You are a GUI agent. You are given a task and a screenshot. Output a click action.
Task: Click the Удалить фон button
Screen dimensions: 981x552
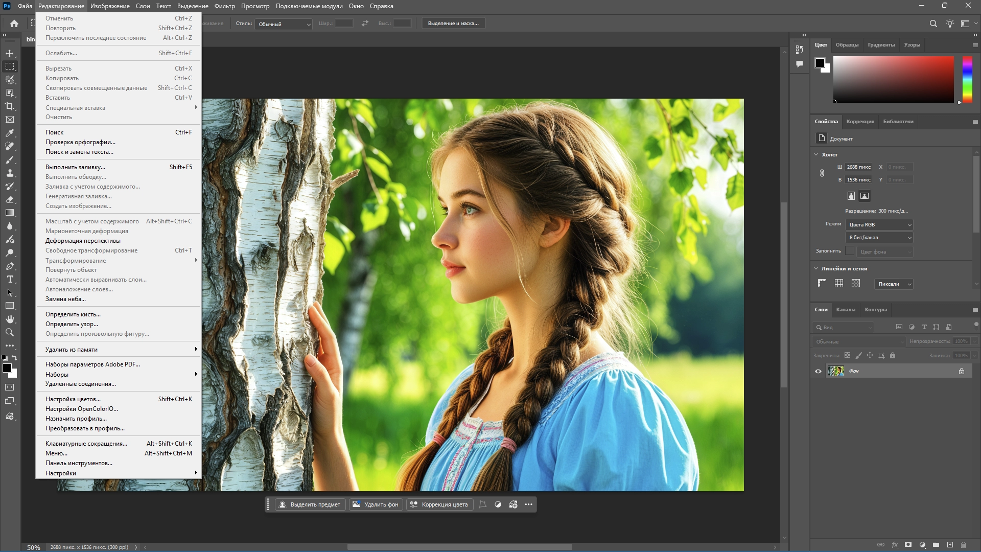376,505
